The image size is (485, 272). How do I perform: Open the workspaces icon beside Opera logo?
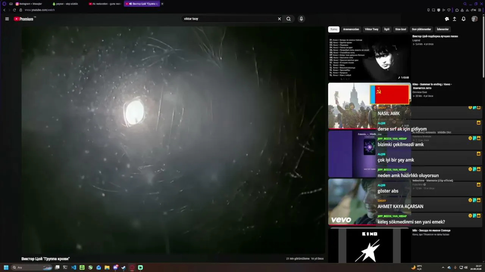coord(11,4)
